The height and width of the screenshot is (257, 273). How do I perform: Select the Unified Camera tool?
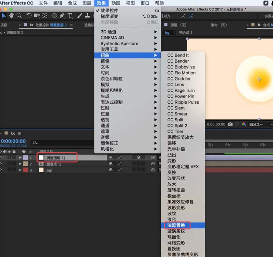pos(37,16)
